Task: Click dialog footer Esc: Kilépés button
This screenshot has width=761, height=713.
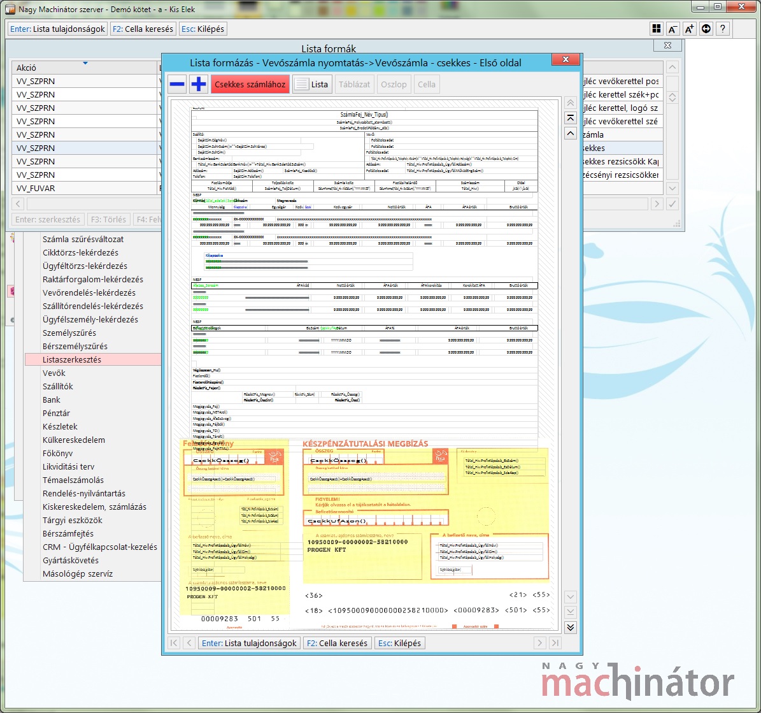Action: click(400, 643)
